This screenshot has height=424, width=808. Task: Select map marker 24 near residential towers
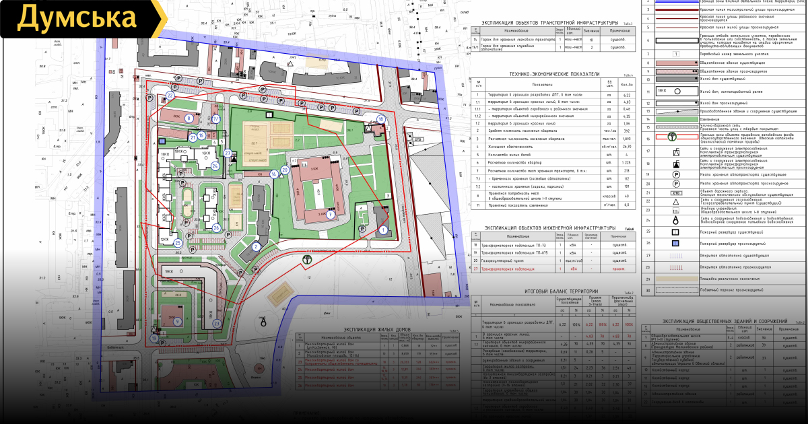[x=215, y=166]
